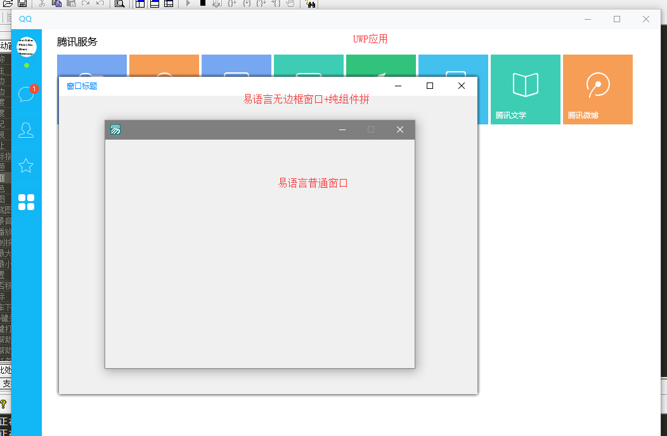Select the hand tool in IDE toolbar
The image size is (667, 436).
(290, 3)
